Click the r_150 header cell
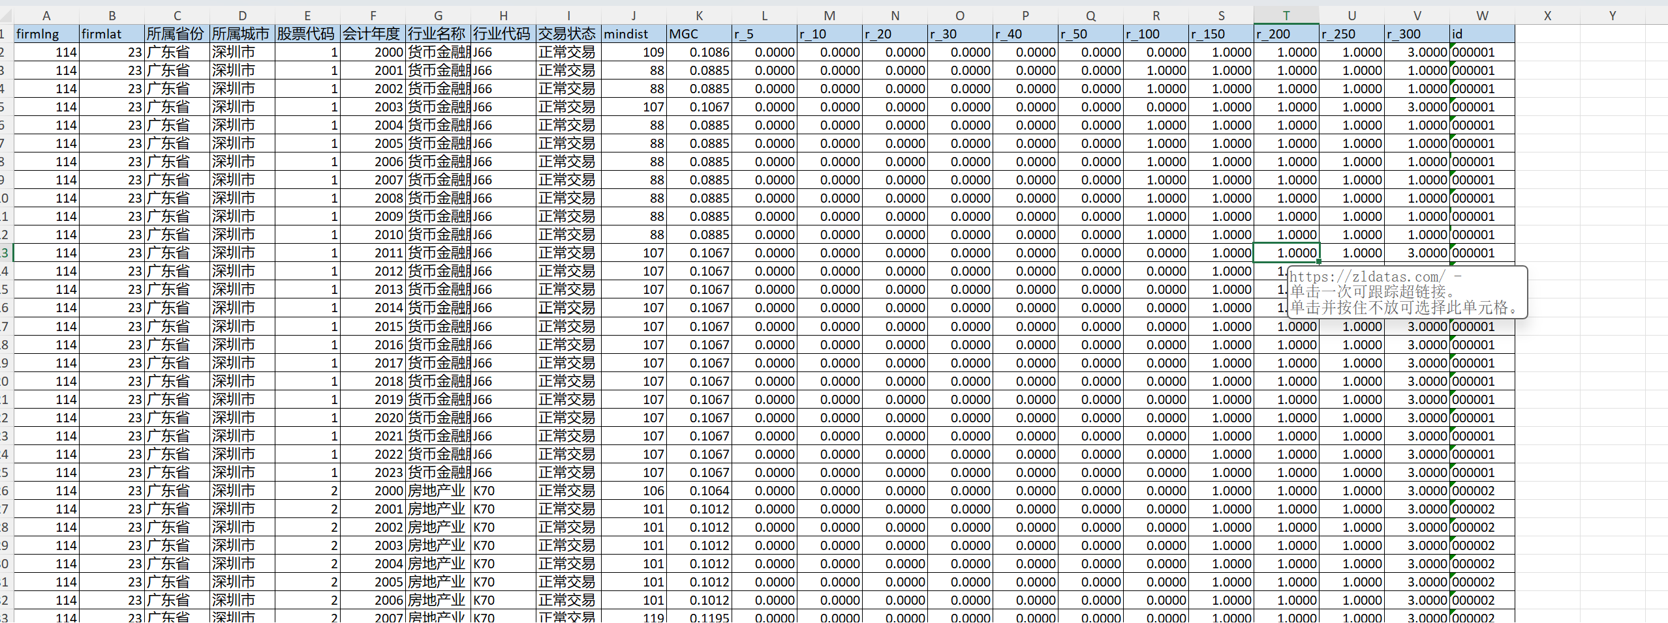The width and height of the screenshot is (1668, 623). [1221, 34]
